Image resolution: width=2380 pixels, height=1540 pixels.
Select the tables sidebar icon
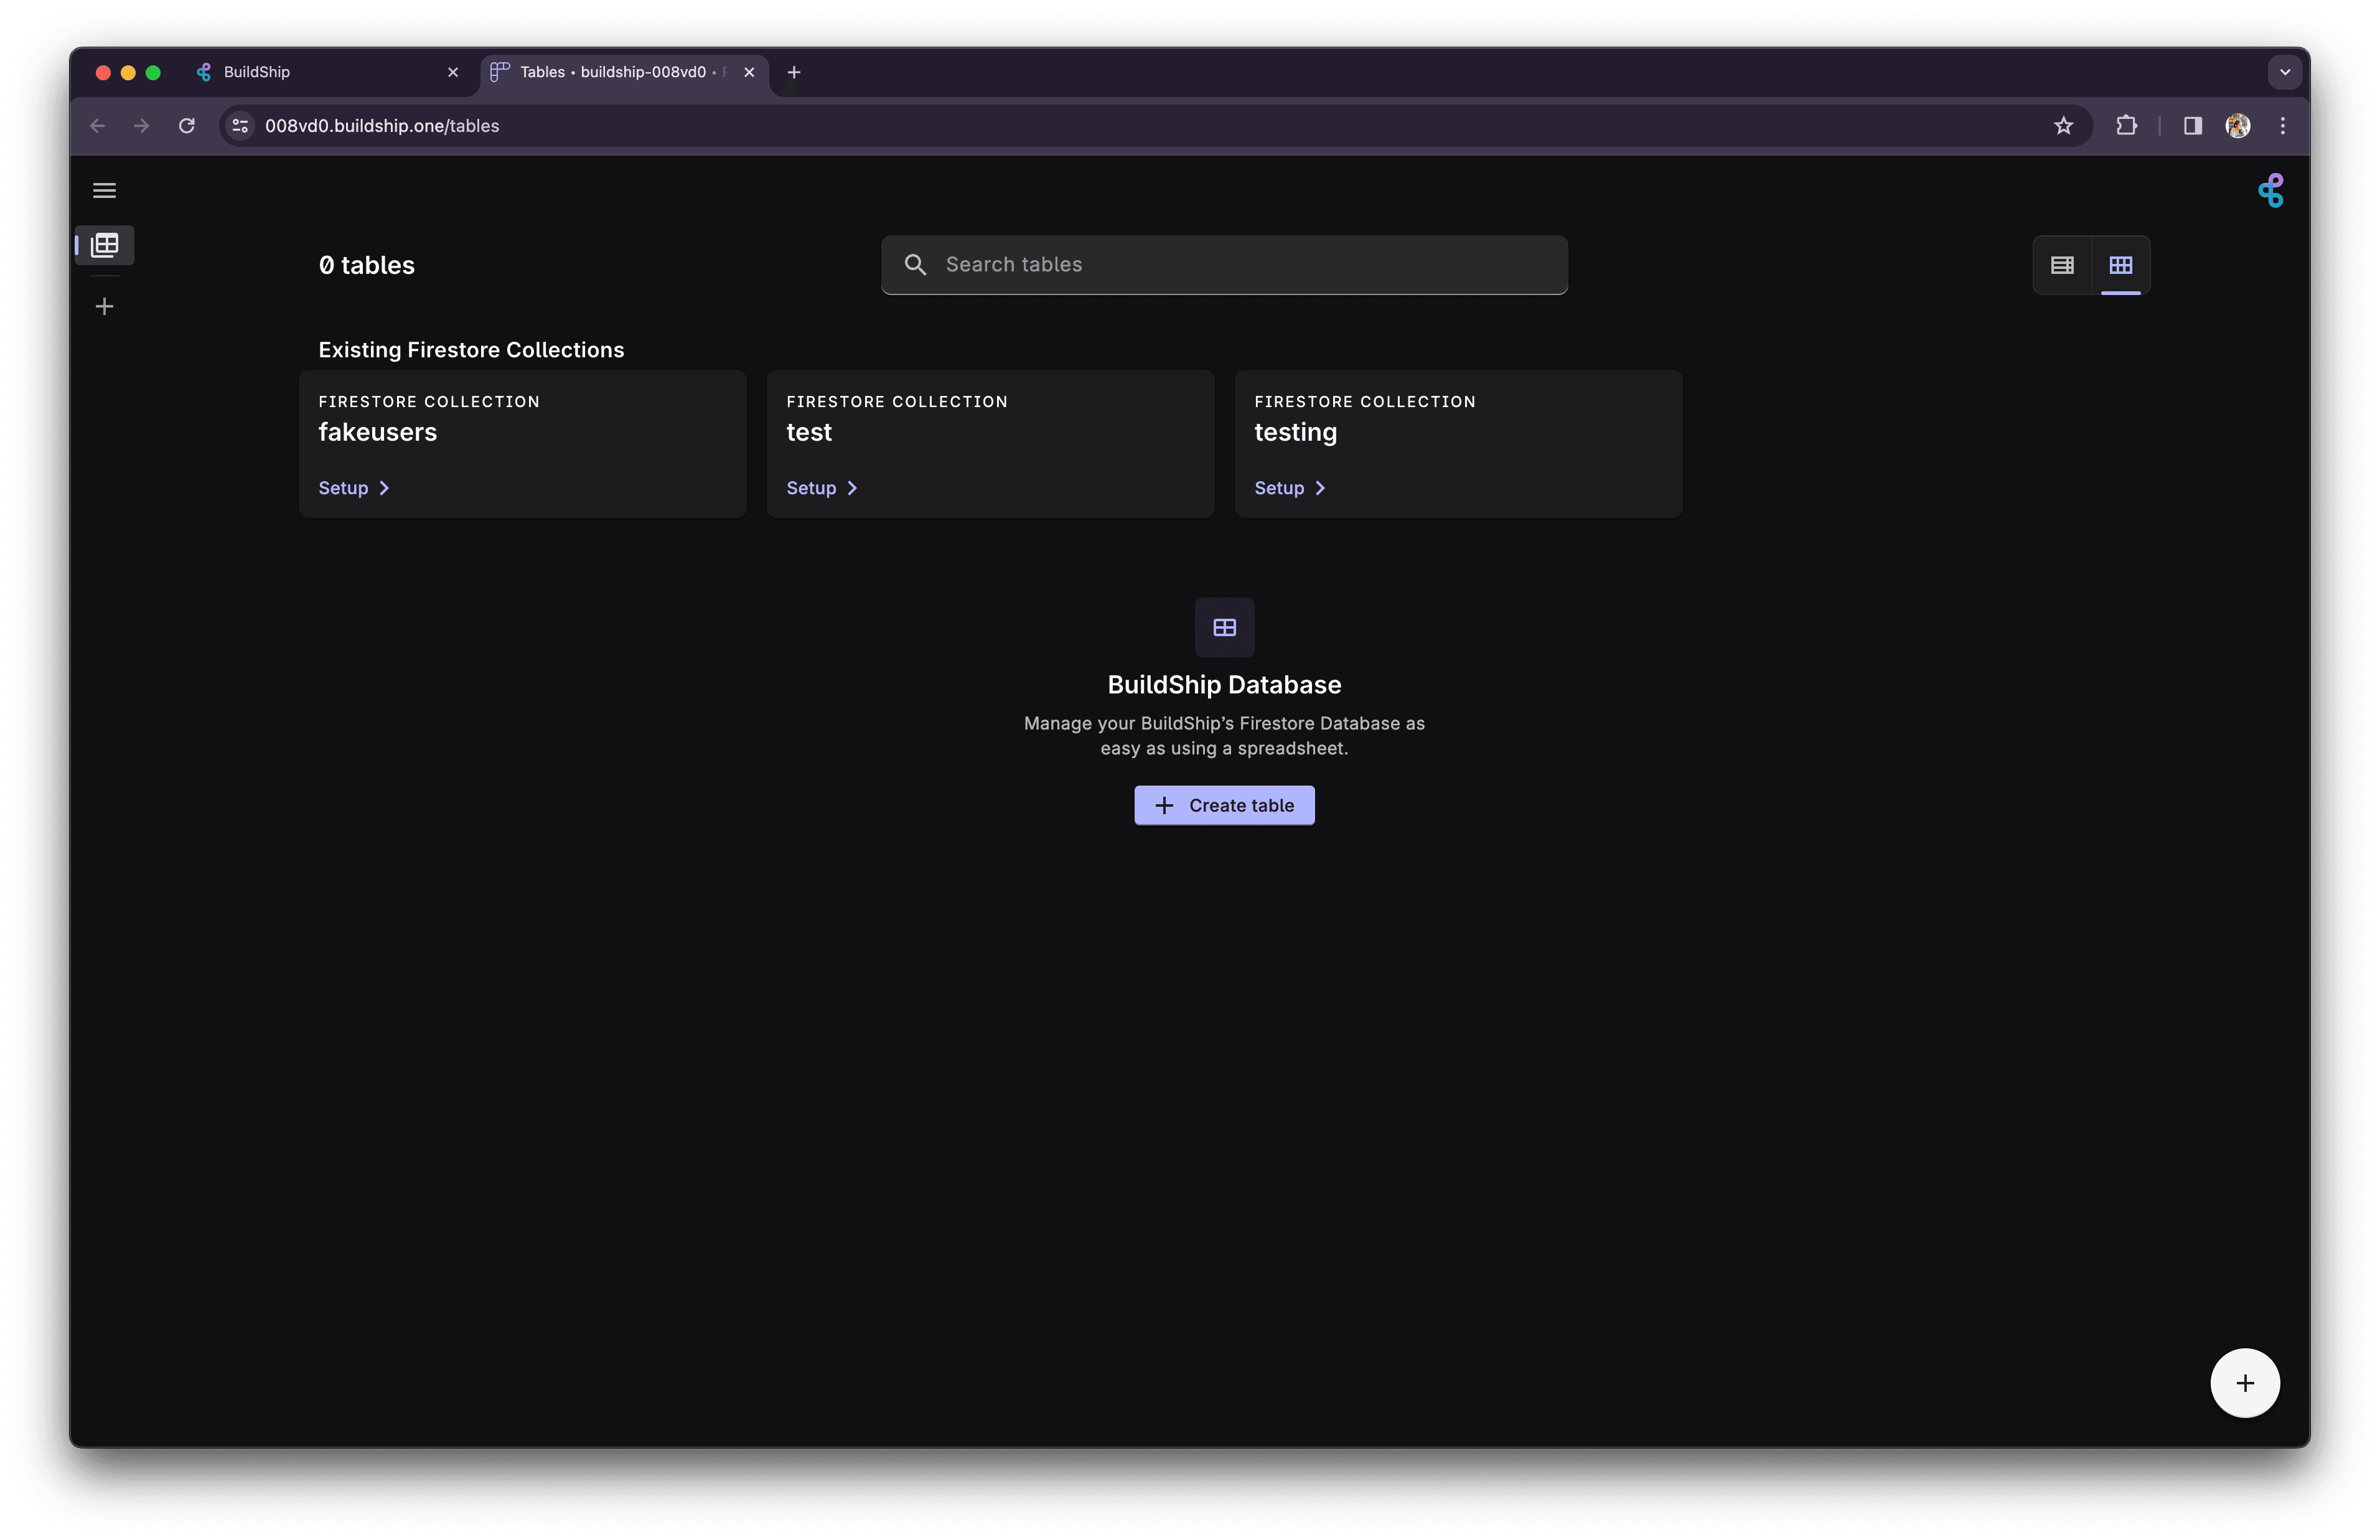105,245
